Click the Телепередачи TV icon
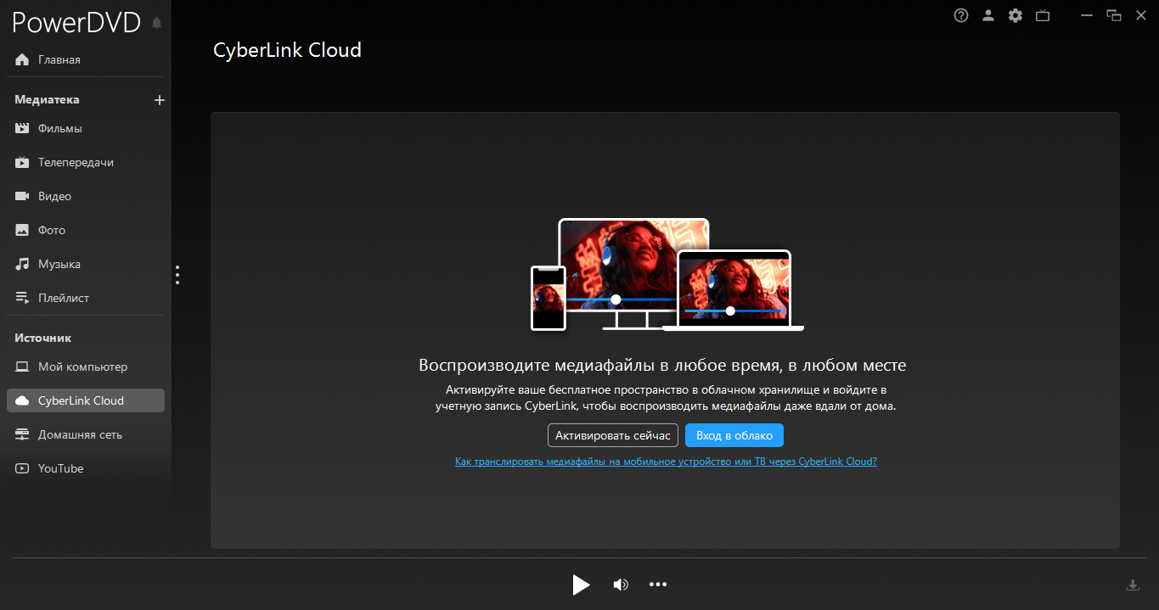 (x=22, y=162)
